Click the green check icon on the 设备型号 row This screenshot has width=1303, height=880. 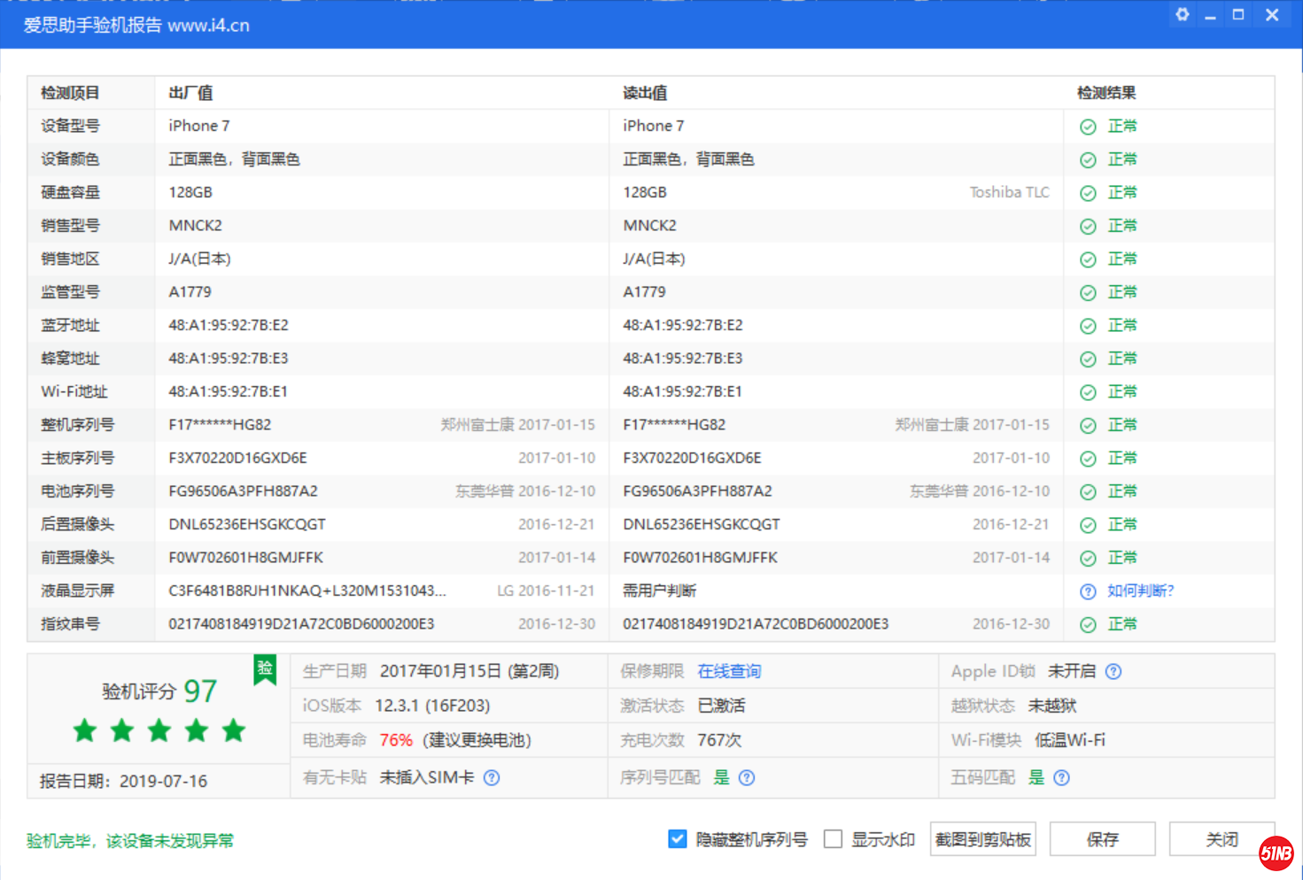tap(1087, 126)
